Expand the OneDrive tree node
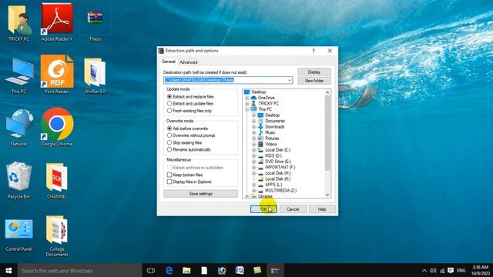493x277 pixels. pyautogui.click(x=247, y=98)
